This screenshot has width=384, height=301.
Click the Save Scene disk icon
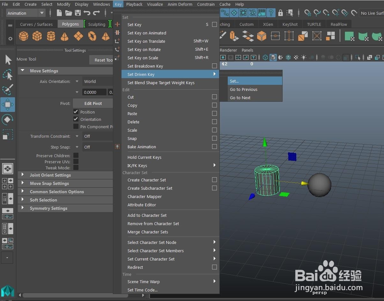78,13
